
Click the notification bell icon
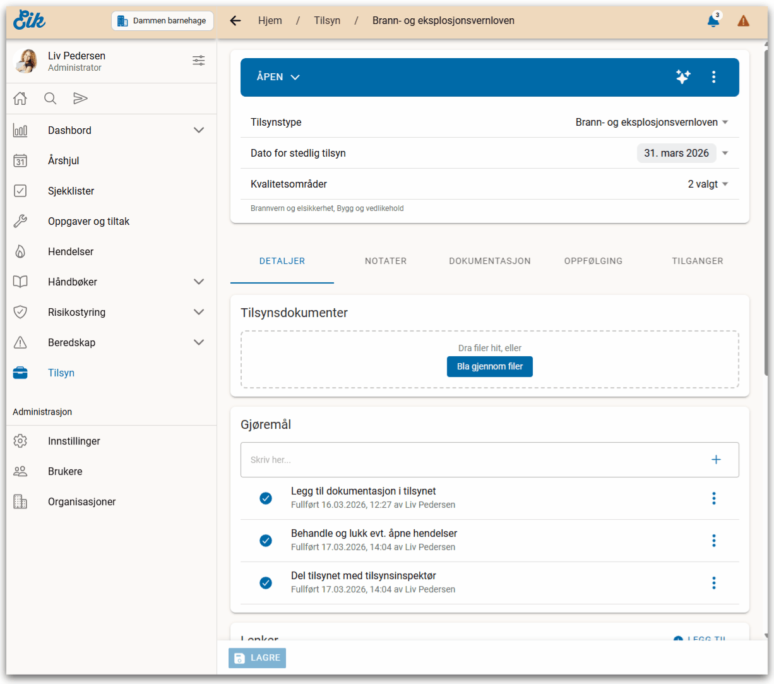pyautogui.click(x=713, y=21)
